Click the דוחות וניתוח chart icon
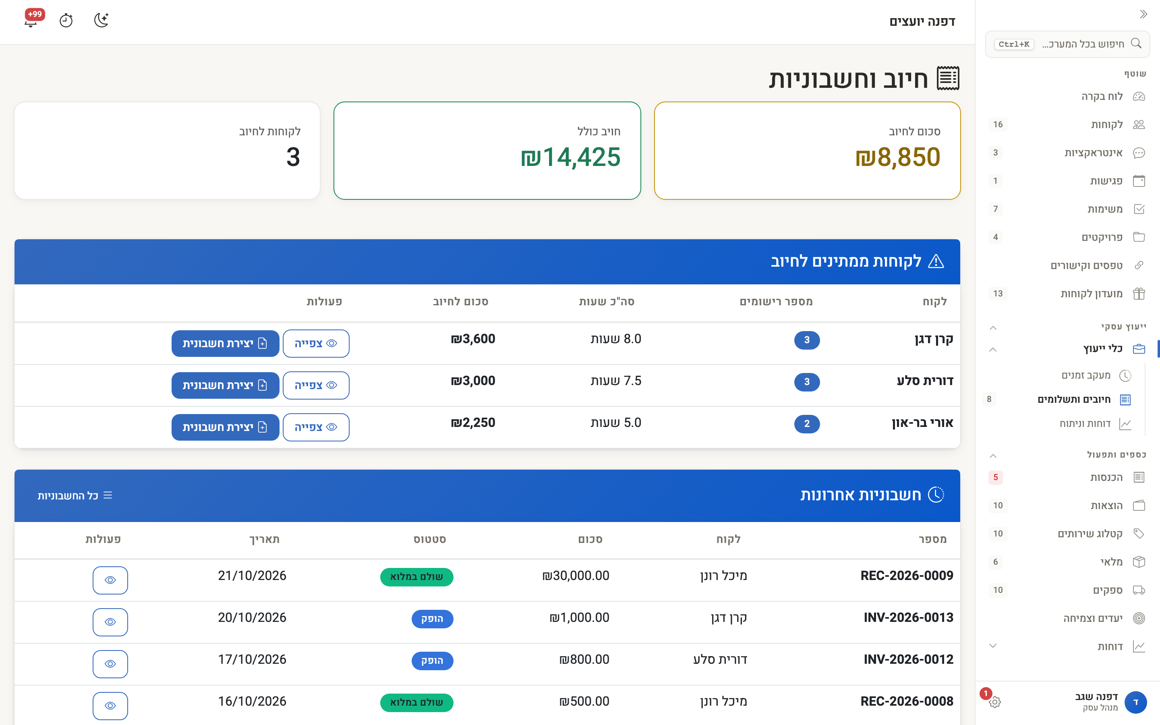 coord(1125,424)
